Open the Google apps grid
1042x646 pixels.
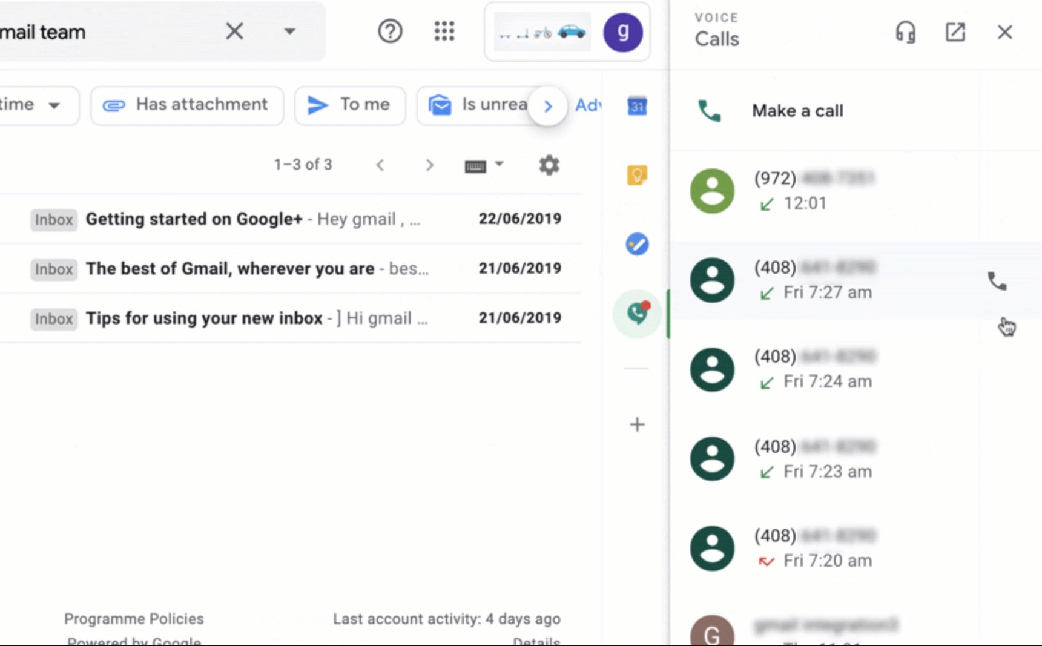444,31
